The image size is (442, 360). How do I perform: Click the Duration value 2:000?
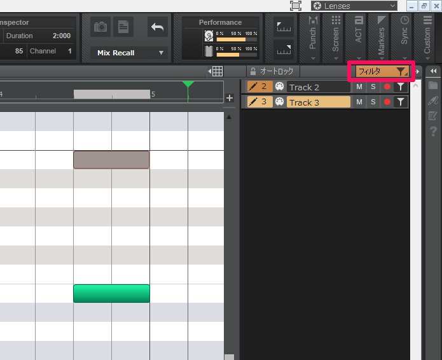62,36
